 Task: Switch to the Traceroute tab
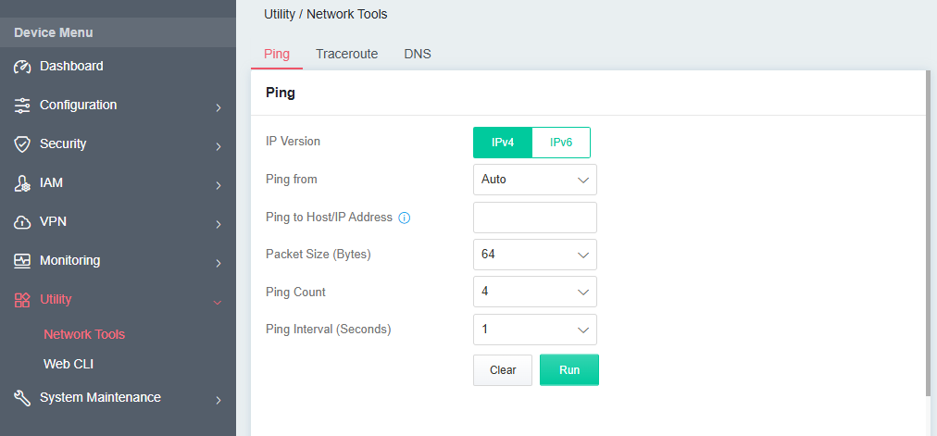pos(346,54)
